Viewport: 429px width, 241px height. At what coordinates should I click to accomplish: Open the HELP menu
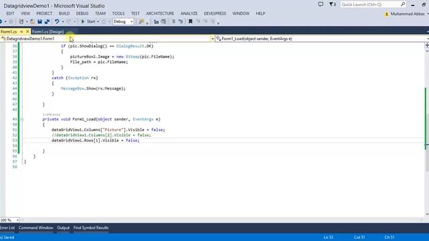(x=261, y=13)
